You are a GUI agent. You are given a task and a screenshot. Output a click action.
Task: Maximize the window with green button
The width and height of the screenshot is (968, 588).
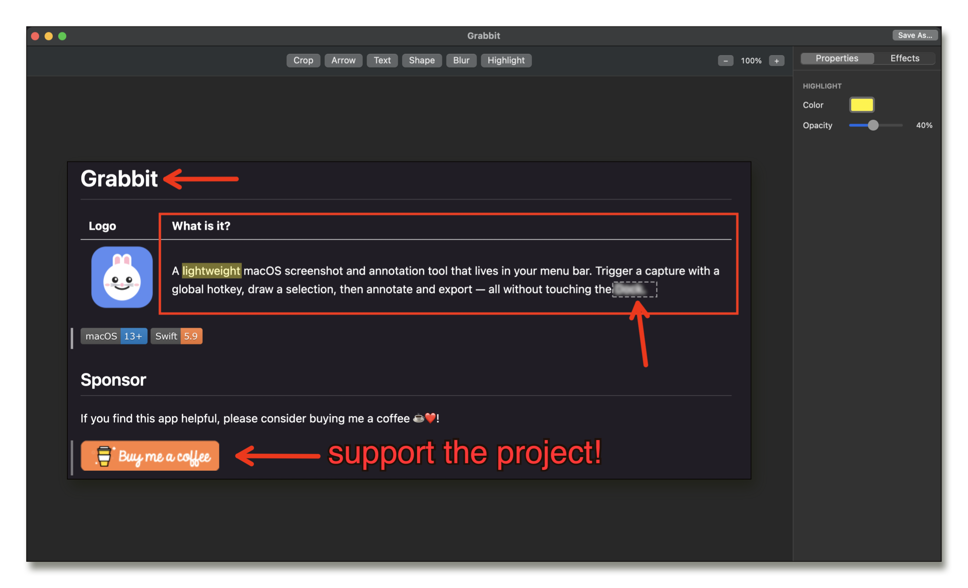tap(62, 36)
